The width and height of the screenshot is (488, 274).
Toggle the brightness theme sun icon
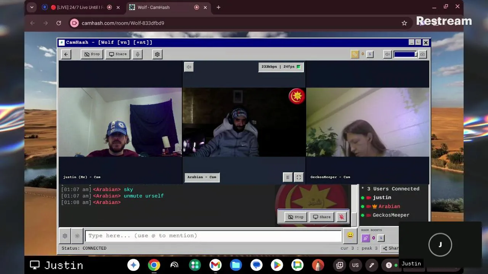(77, 236)
